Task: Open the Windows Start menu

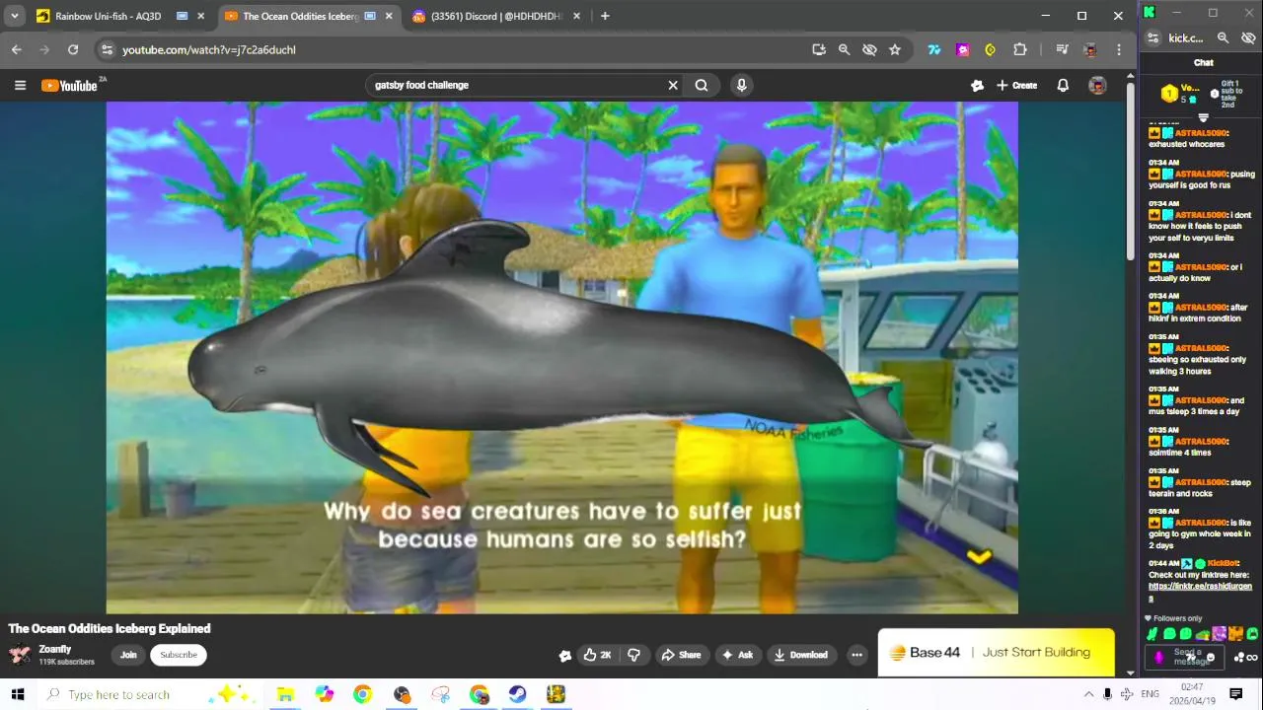Action: point(17,694)
